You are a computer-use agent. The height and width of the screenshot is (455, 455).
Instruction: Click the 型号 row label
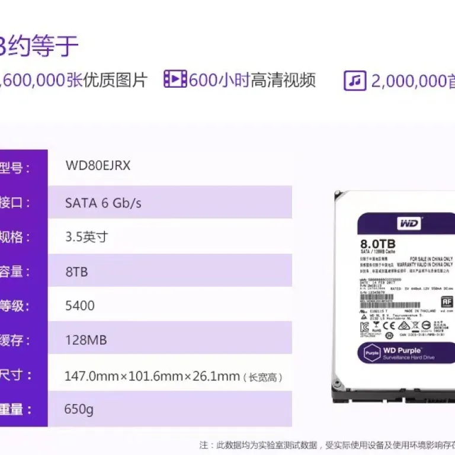[14, 168]
